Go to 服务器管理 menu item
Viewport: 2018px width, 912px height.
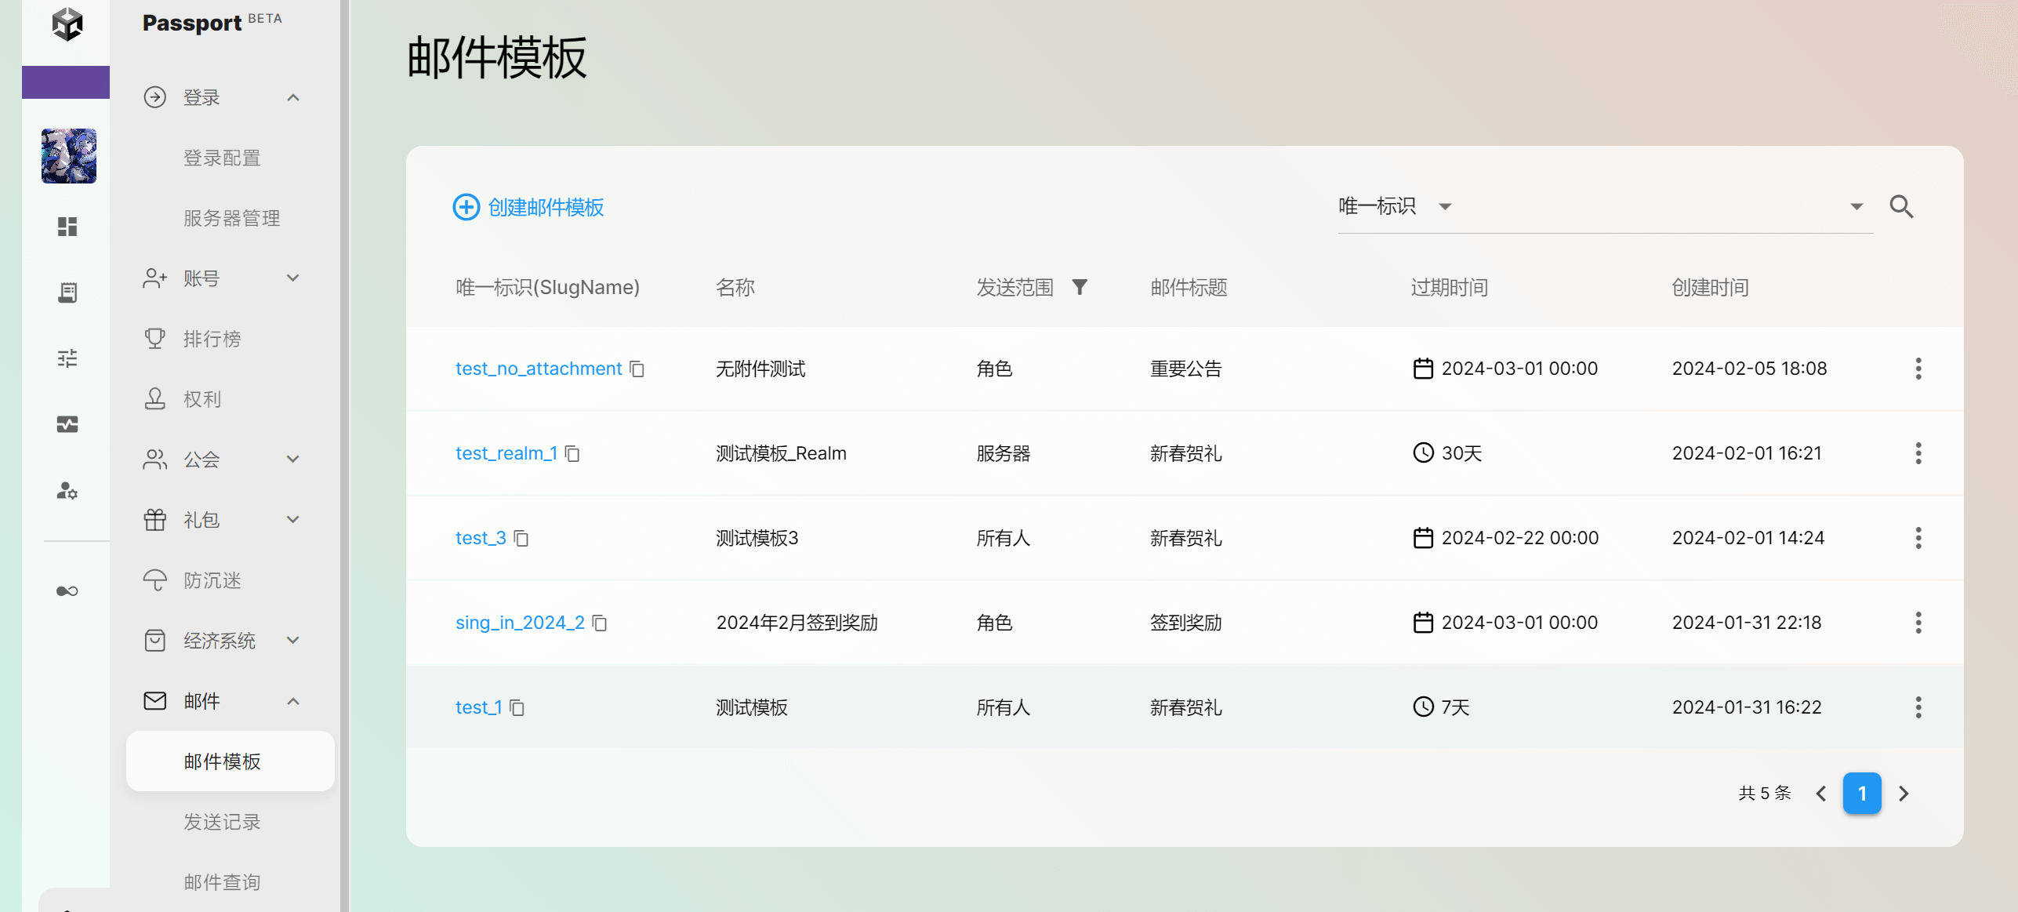coord(231,218)
